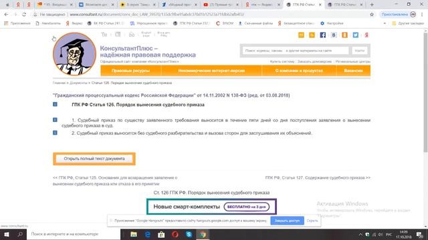
Task: Open 'BINOM' bookmark
Action: point(225,23)
